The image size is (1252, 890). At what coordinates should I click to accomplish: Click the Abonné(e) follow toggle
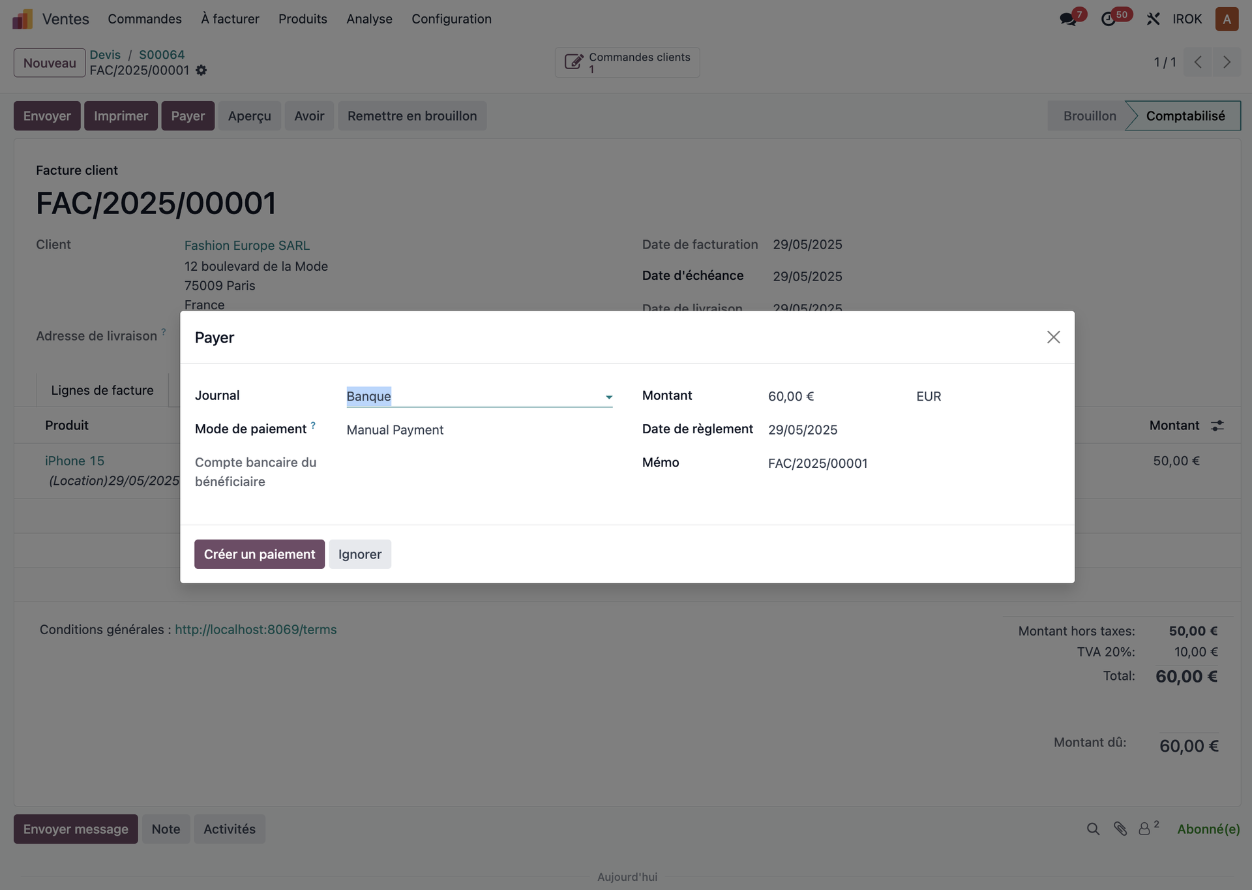(x=1208, y=829)
